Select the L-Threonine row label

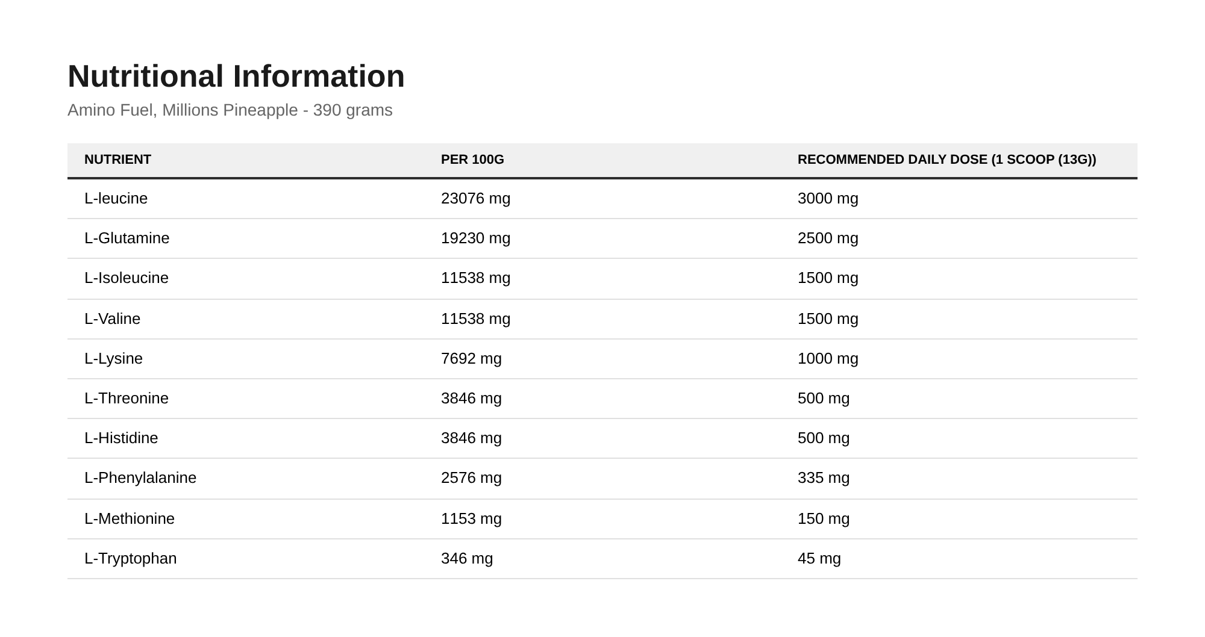tap(127, 398)
